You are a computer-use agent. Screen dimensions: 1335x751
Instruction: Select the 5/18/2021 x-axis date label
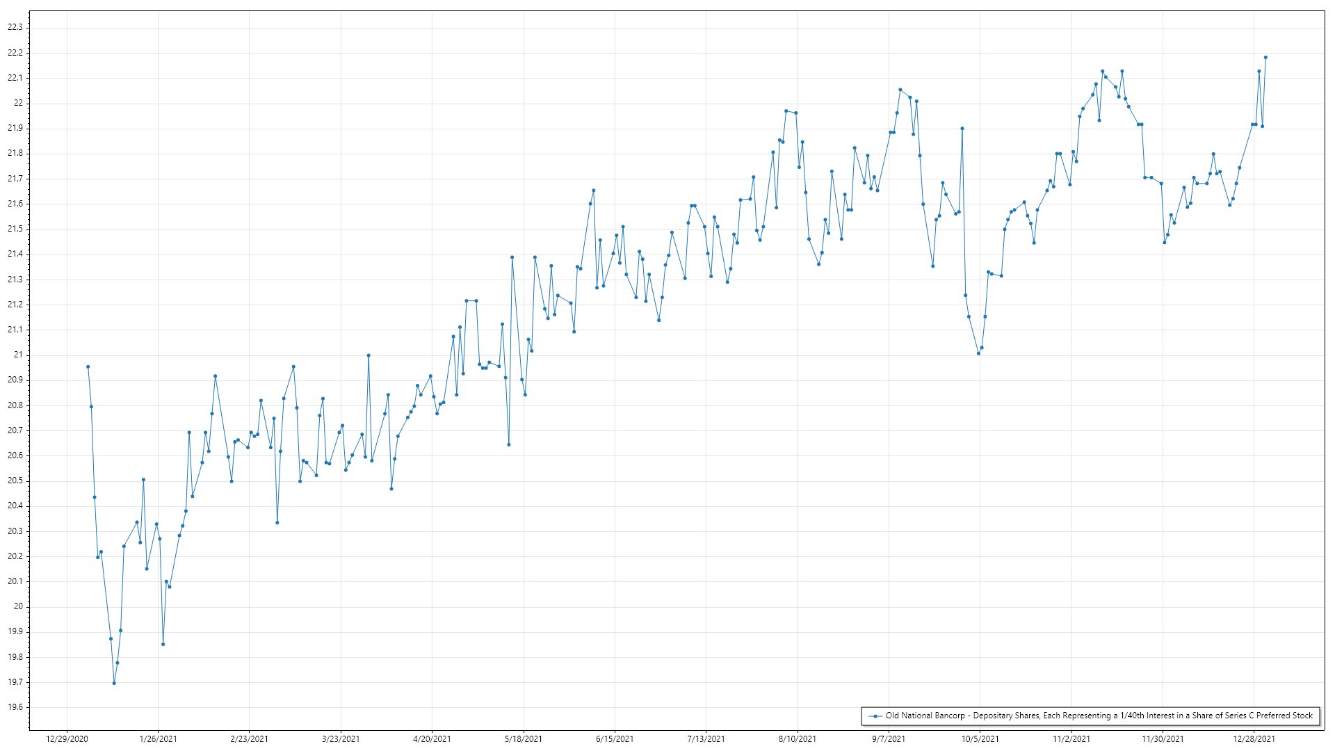[x=524, y=738]
